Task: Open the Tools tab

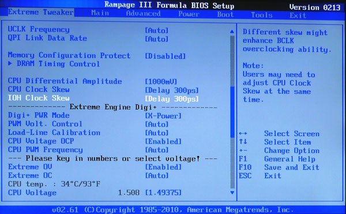Action: tap(262, 15)
